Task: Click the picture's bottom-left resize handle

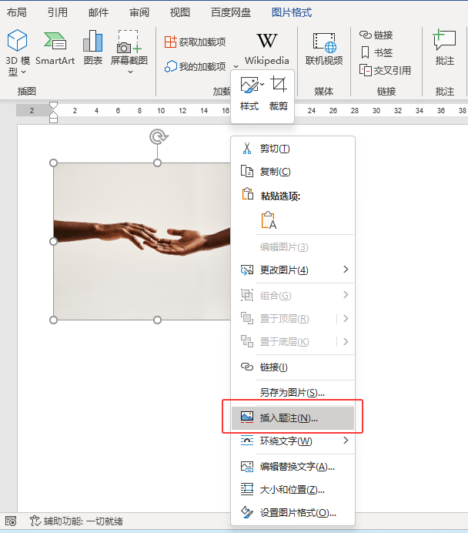Action: (53, 320)
